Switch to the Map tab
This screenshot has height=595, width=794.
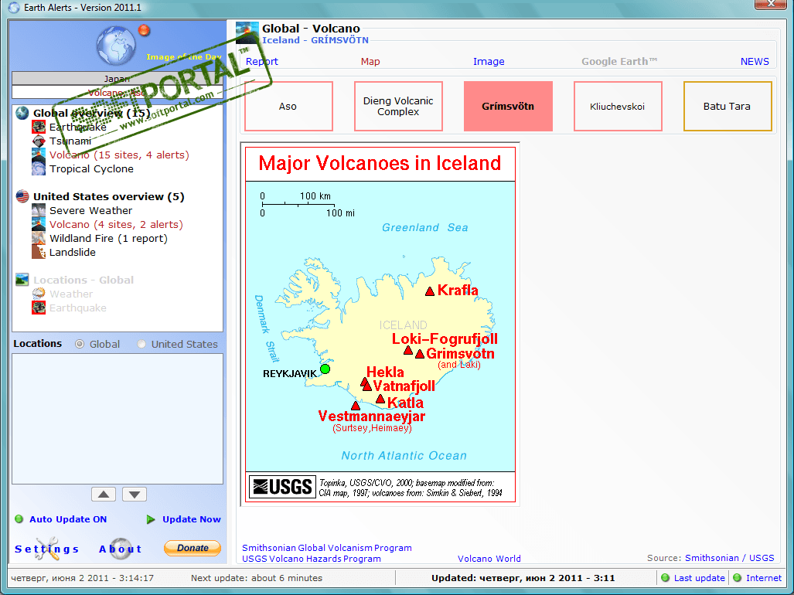click(370, 61)
